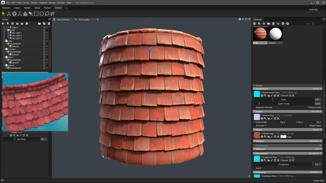Activate the scale axes tool
Image resolution: width=326 pixels, height=183 pixels.
click(20, 14)
